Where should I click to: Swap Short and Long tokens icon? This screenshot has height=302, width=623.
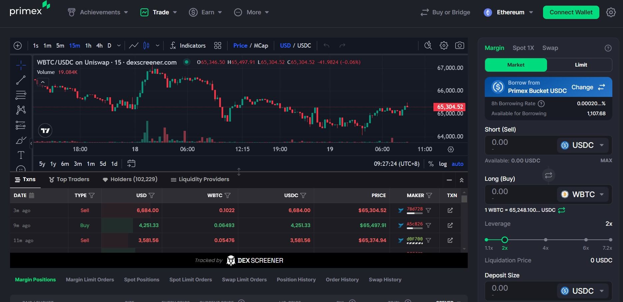tap(548, 175)
